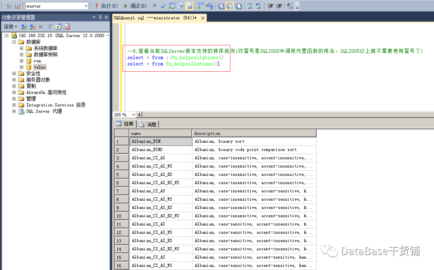Screen dimensions: 434x270
Task: Expand the telno database node
Action: click(21, 67)
